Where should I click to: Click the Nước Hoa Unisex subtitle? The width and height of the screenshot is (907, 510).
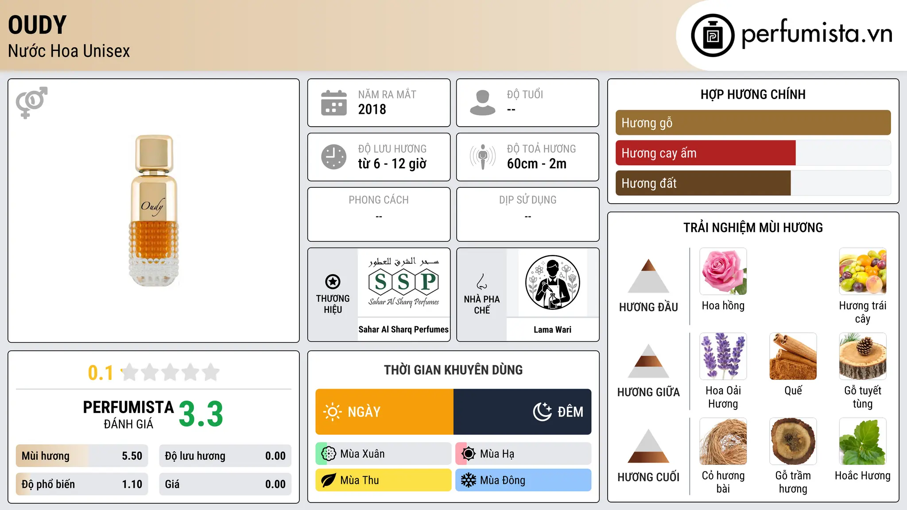pyautogui.click(x=69, y=51)
